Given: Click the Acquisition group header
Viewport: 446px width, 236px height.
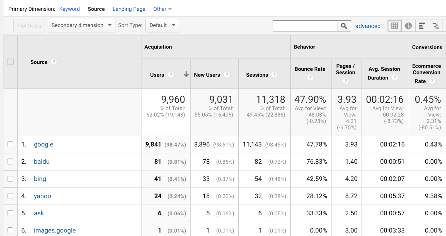Looking at the screenshot, I should [x=158, y=47].
